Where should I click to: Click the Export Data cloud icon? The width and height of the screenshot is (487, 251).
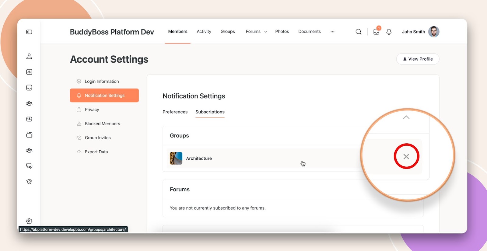point(79,152)
